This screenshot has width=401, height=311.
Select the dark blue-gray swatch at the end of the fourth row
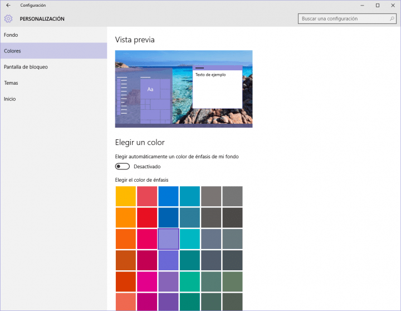point(232,260)
